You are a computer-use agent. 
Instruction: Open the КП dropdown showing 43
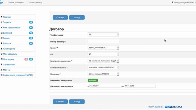104,54
